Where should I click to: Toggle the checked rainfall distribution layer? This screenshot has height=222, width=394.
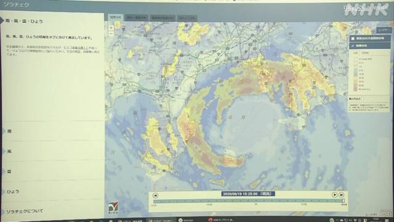(353, 46)
